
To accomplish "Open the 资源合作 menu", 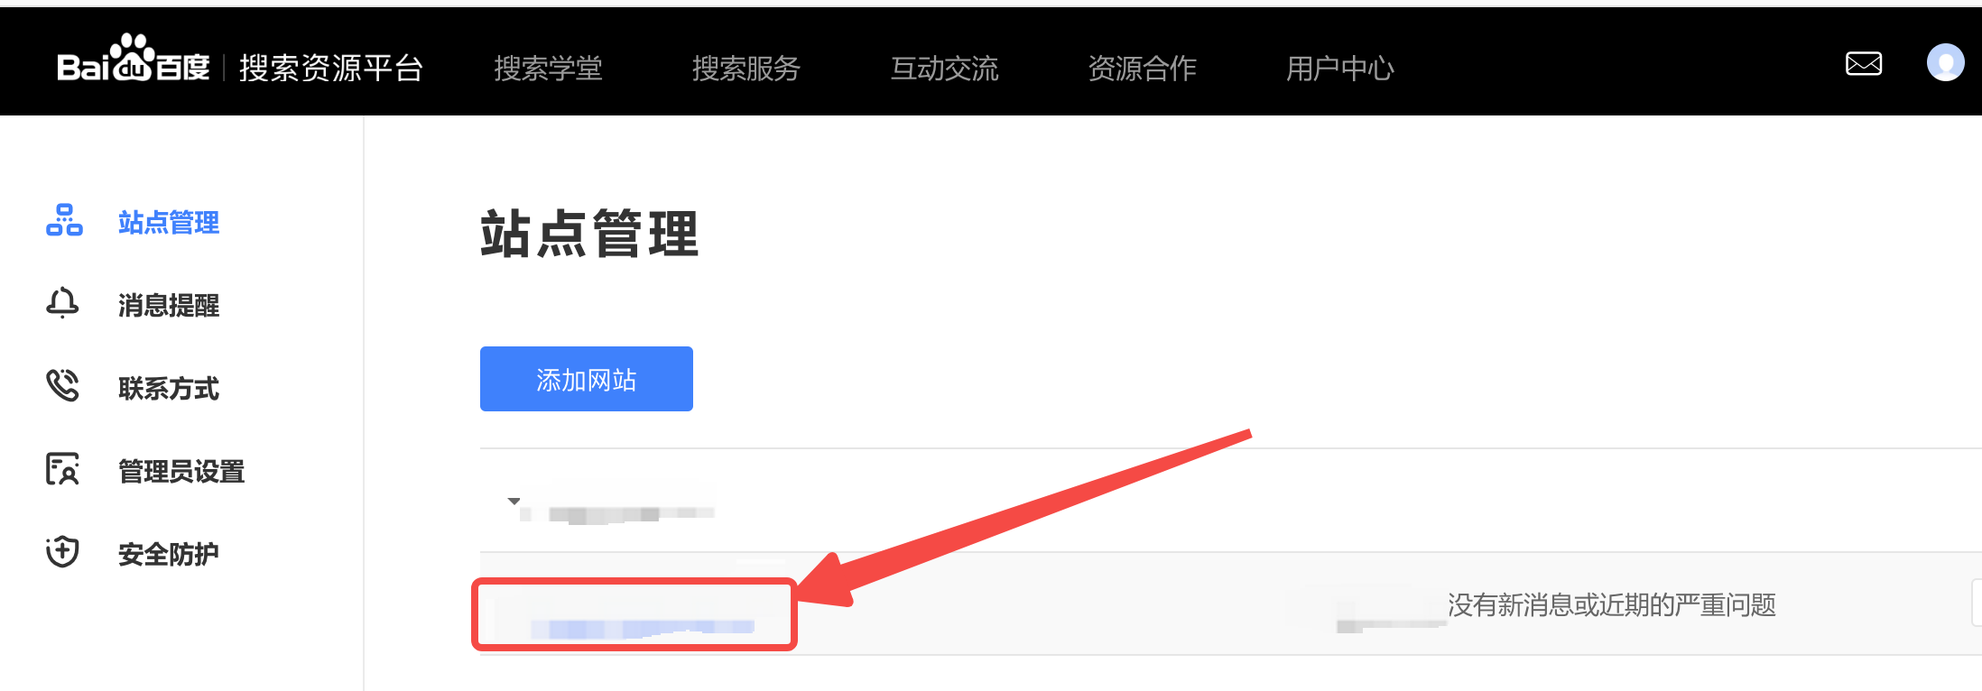I will [x=1142, y=69].
